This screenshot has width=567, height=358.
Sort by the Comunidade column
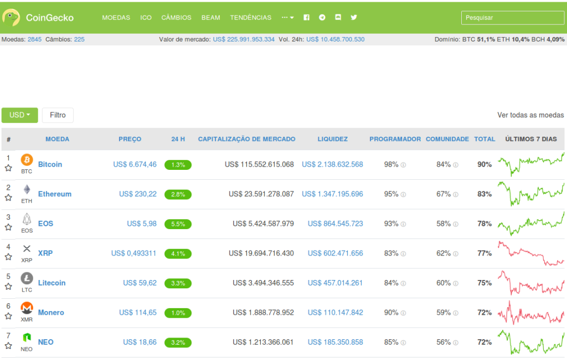pos(447,139)
